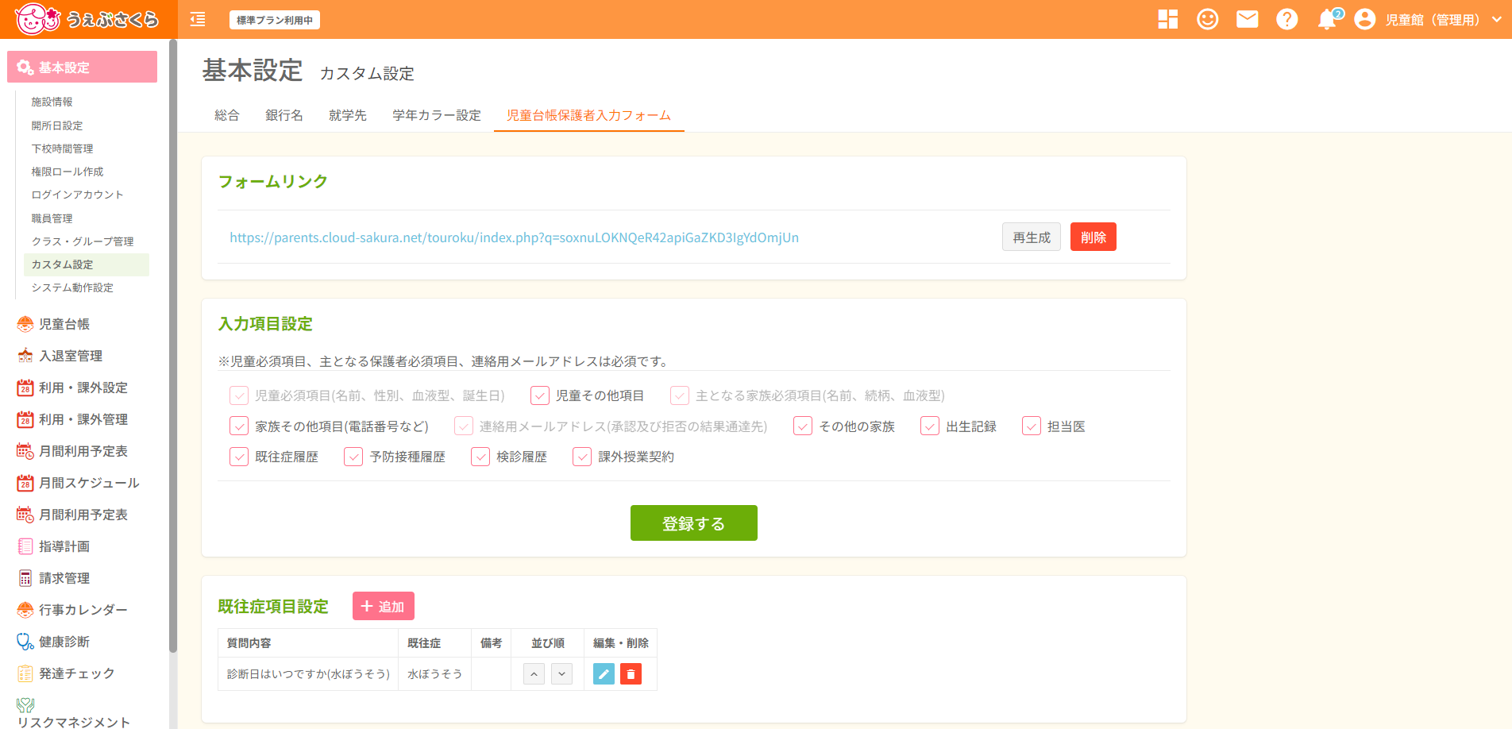Open the notifications bell icon
Image resolution: width=1512 pixels, height=729 pixels.
pyautogui.click(x=1327, y=19)
